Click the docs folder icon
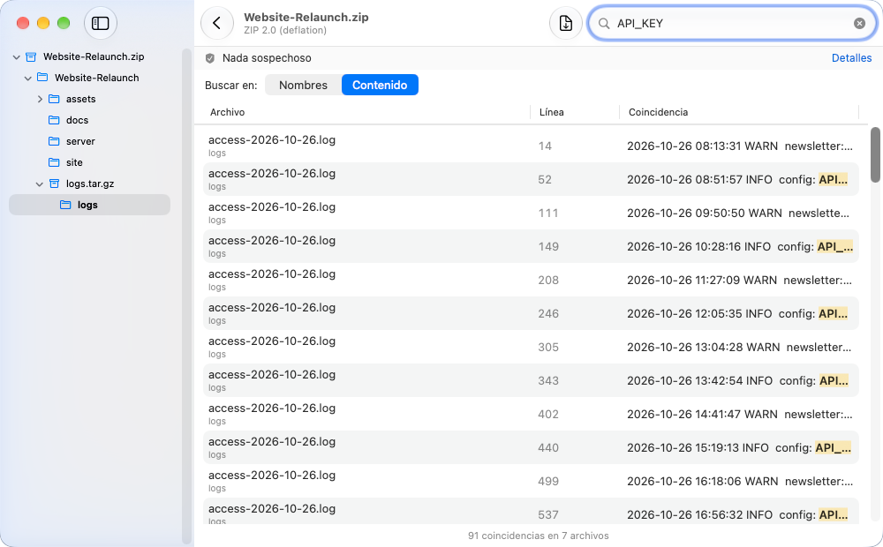 coord(54,120)
